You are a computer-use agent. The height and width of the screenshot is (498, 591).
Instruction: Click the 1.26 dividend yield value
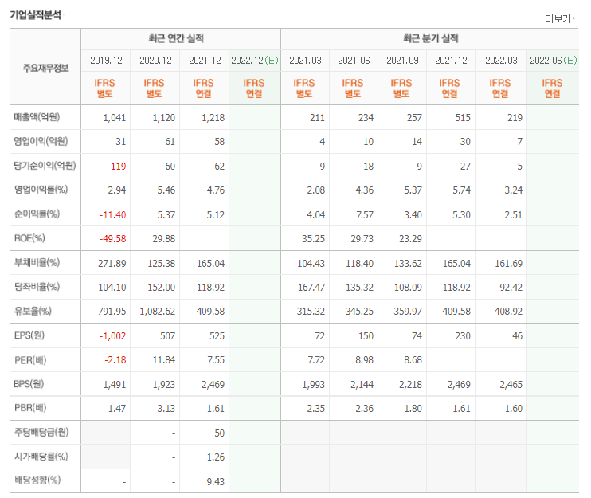[x=216, y=457]
